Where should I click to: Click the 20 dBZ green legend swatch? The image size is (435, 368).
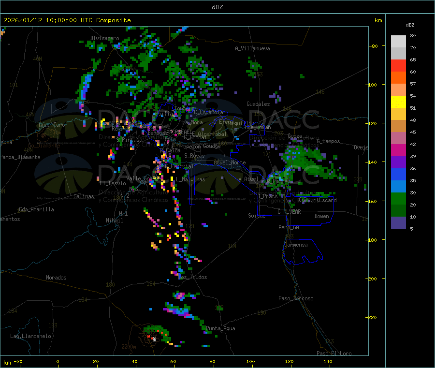(398, 210)
